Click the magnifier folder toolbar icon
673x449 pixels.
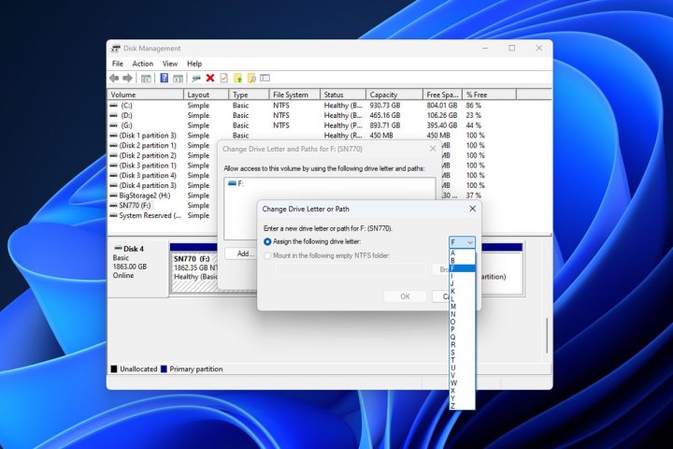pyautogui.click(x=251, y=79)
